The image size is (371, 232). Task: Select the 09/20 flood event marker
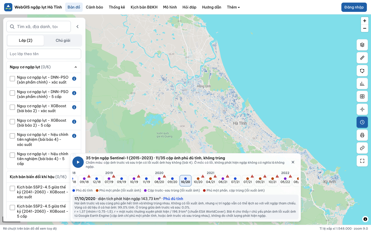[172, 180]
